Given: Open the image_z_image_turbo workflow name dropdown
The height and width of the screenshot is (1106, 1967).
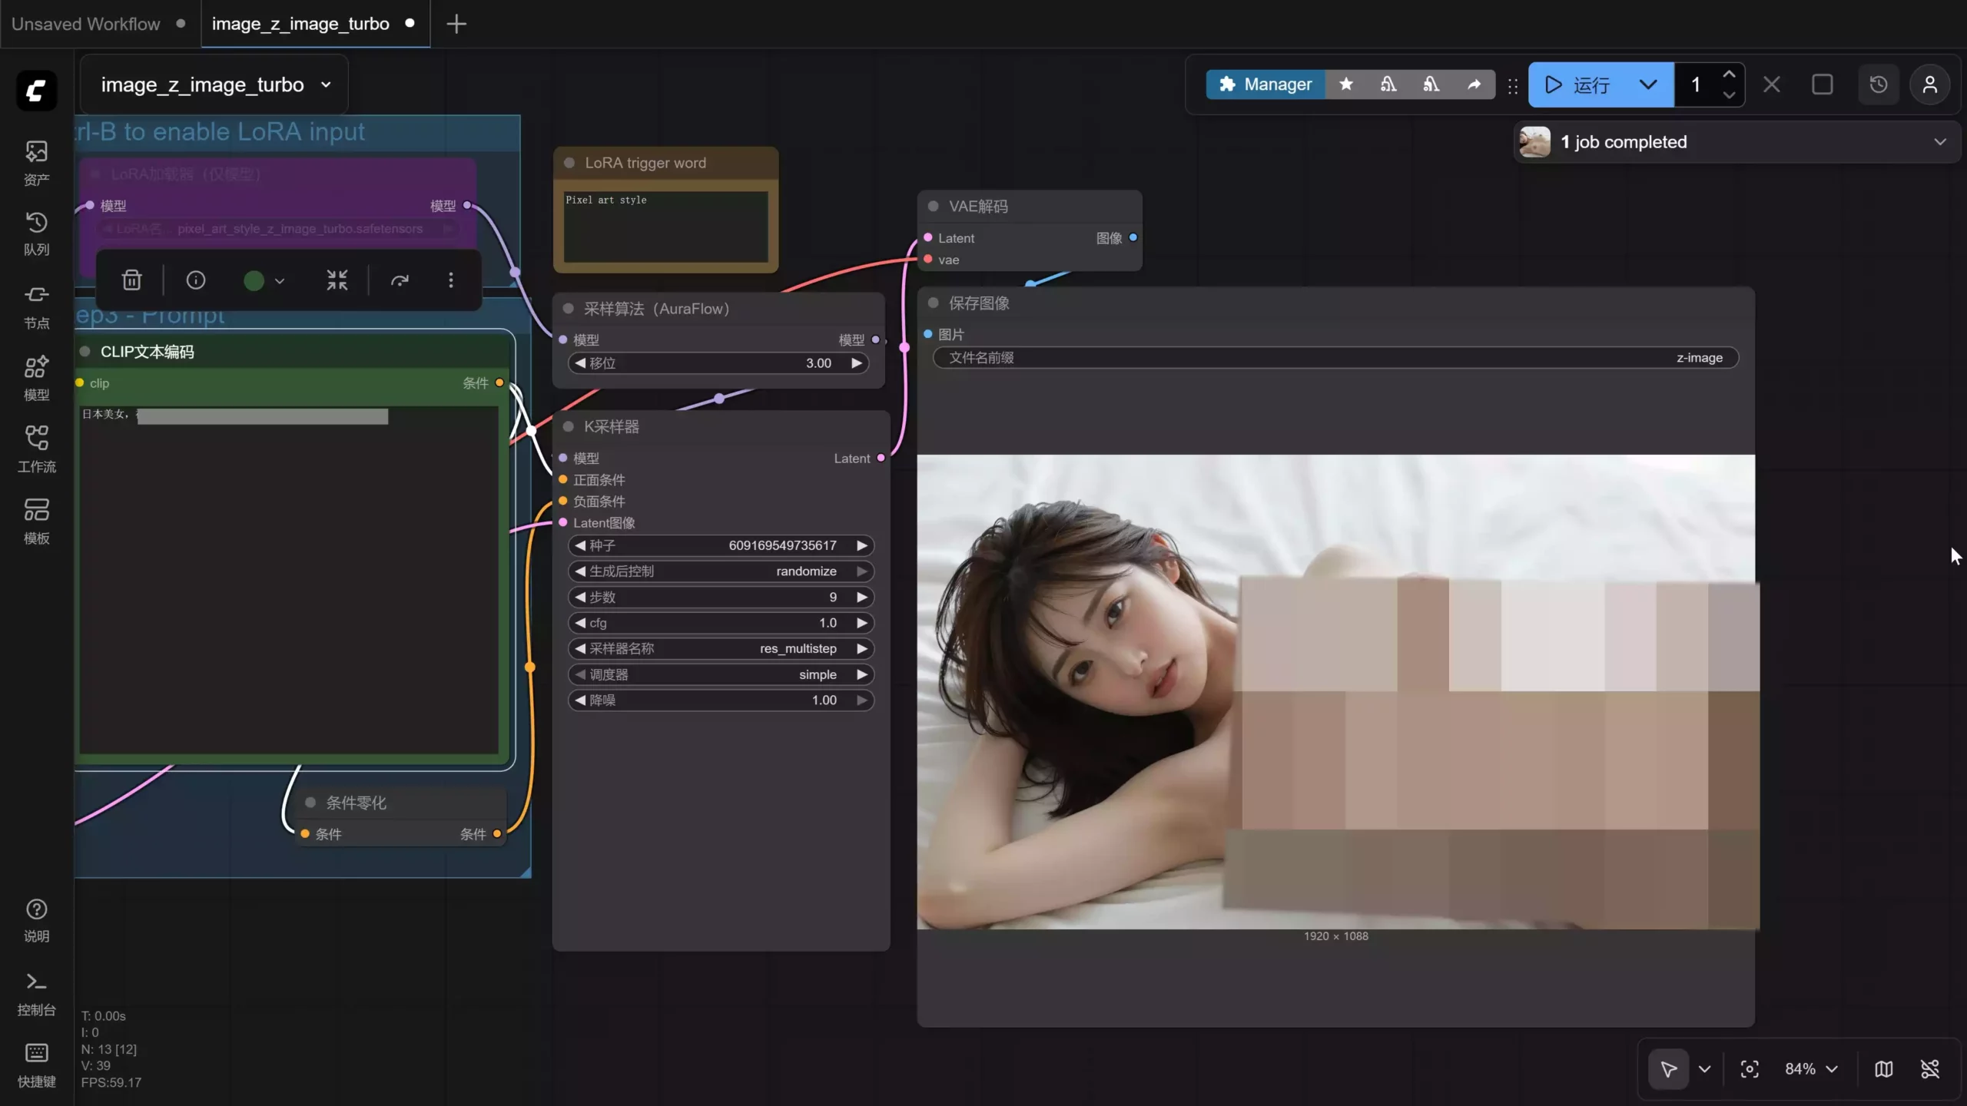Looking at the screenshot, I should point(326,84).
